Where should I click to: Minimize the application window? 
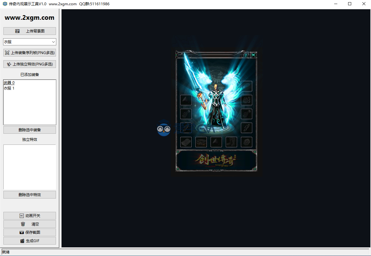(336, 4)
